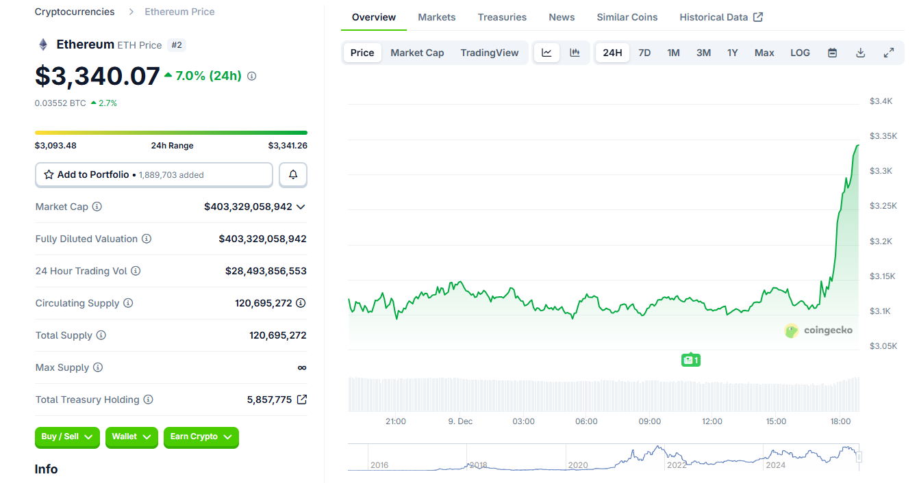The image size is (919, 483).
Task: Set a price alert with the bell icon
Action: click(x=292, y=174)
